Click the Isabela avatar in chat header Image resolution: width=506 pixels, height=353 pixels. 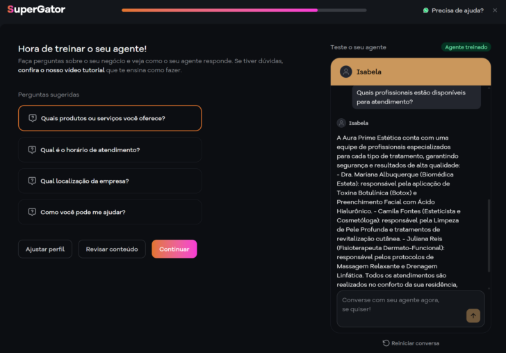[345, 72]
